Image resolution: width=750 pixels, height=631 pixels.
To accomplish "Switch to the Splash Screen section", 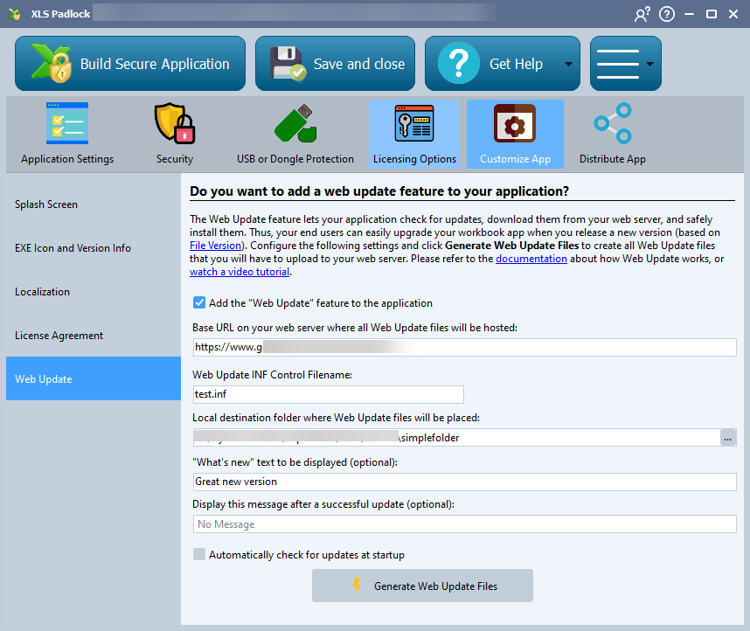I will [46, 205].
